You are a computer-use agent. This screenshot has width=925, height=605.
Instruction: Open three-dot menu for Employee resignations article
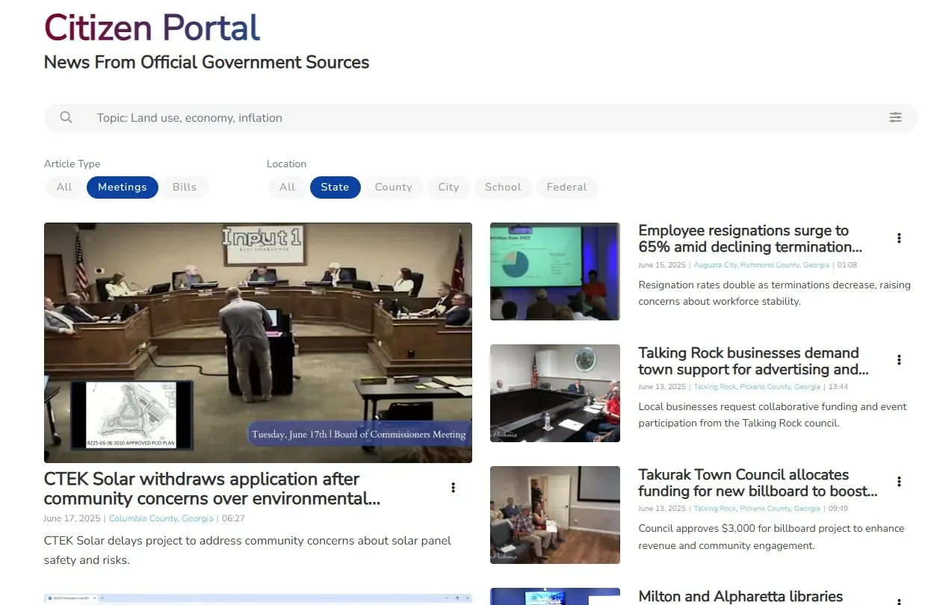click(x=899, y=238)
